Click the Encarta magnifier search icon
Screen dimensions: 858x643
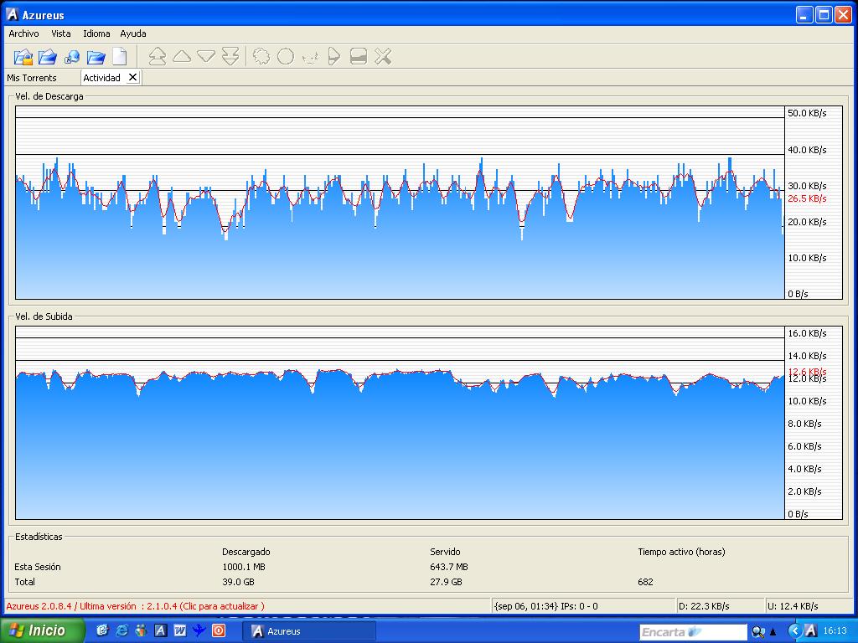[x=757, y=631]
